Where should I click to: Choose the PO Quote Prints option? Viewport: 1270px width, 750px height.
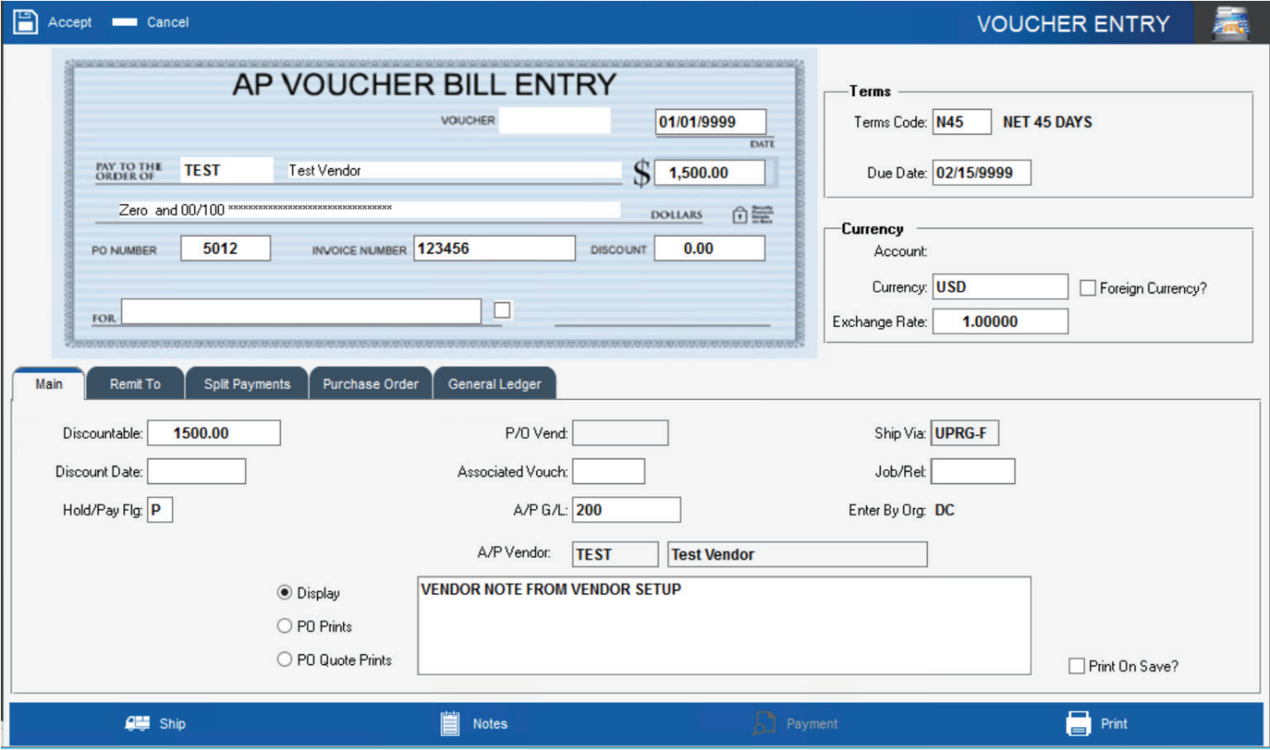click(x=284, y=659)
